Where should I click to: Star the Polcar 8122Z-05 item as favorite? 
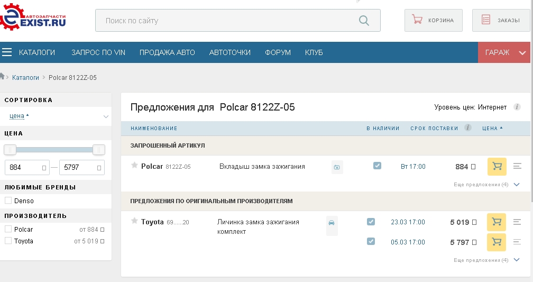point(134,166)
